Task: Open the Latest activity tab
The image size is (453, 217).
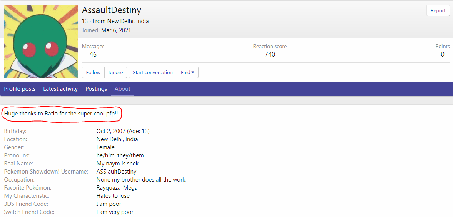Action: point(60,89)
